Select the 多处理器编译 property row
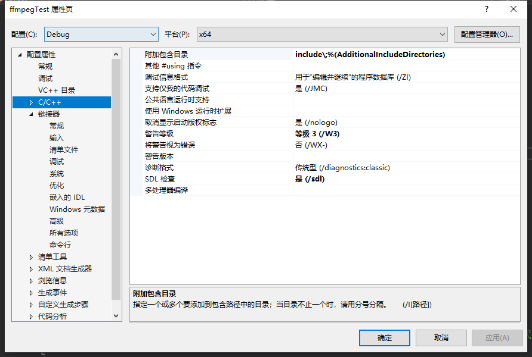Image resolution: width=532 pixels, height=357 pixels. pos(325,190)
